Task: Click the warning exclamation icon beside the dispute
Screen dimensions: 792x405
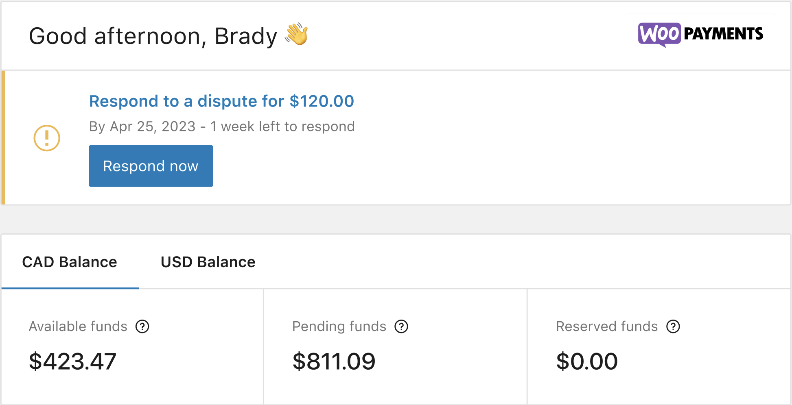Action: [47, 138]
